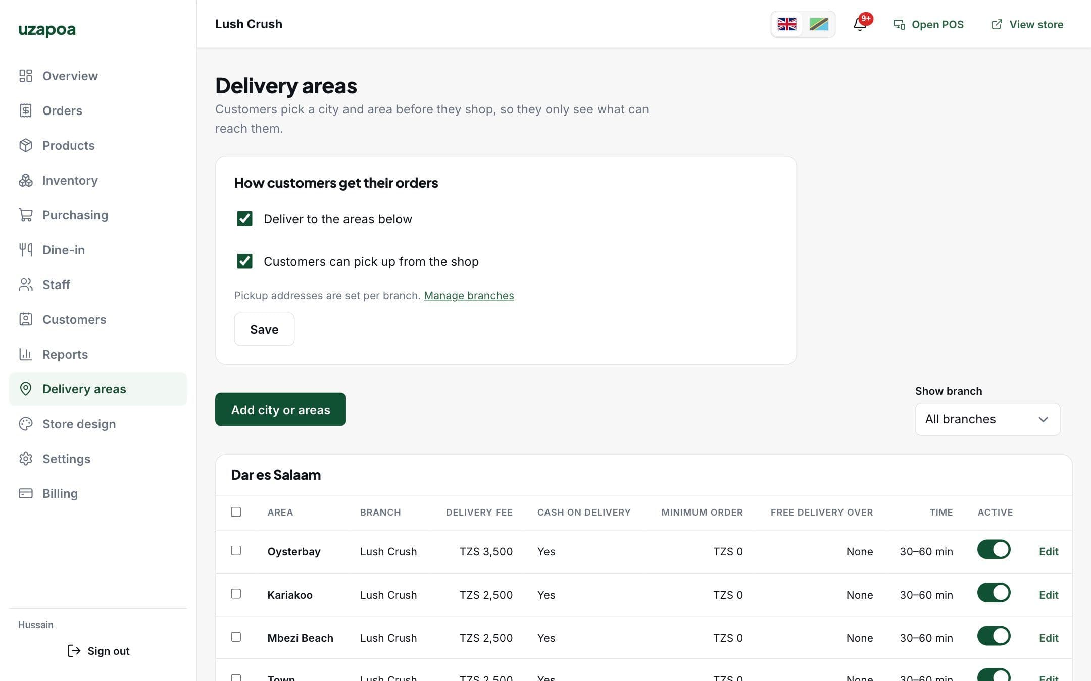
Task: Click View store link
Action: (1027, 24)
